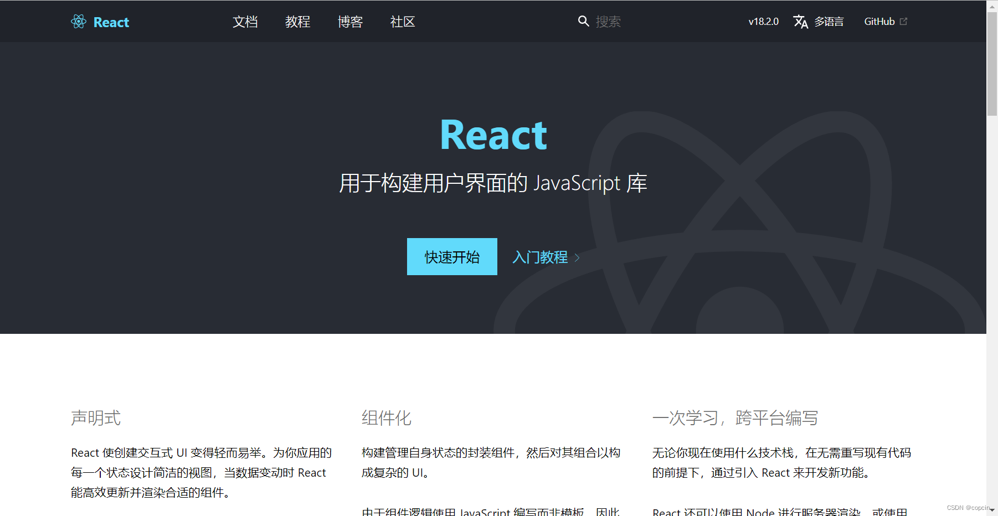Click the translate languages icon

[x=800, y=22]
